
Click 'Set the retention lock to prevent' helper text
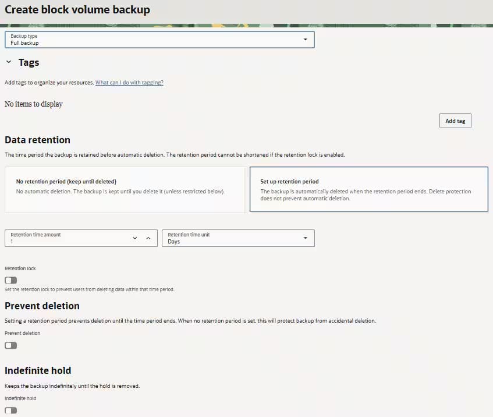89,289
